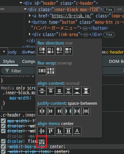Open the https://b-risk.jp/ link

coord(72,16)
